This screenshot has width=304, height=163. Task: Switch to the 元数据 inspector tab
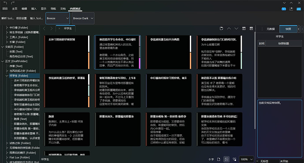point(271,29)
